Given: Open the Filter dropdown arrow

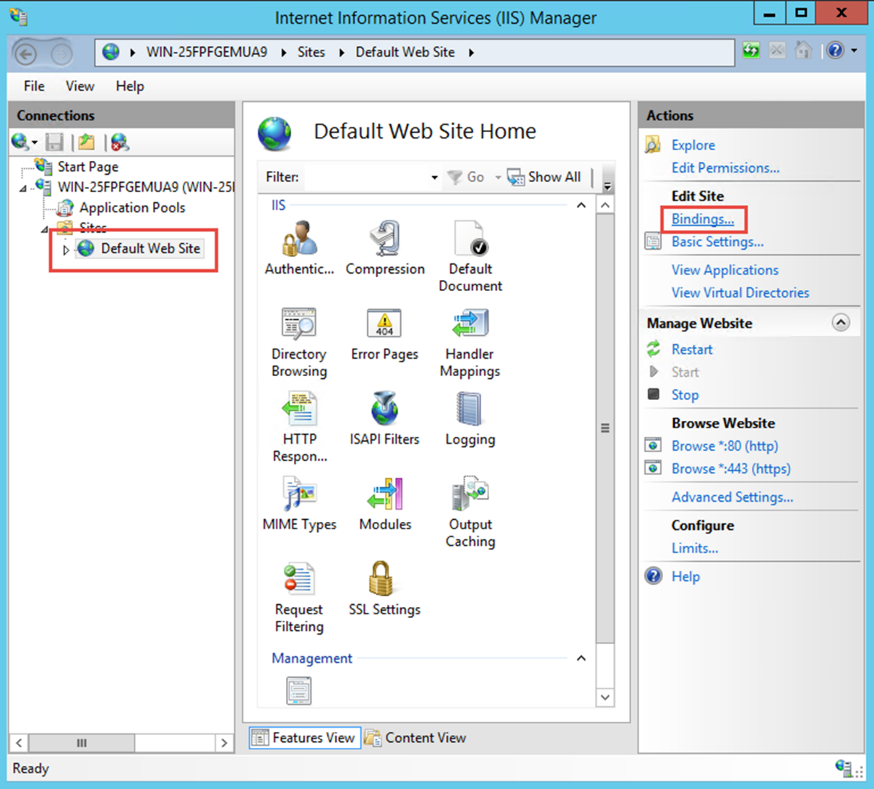Looking at the screenshot, I should point(434,178).
